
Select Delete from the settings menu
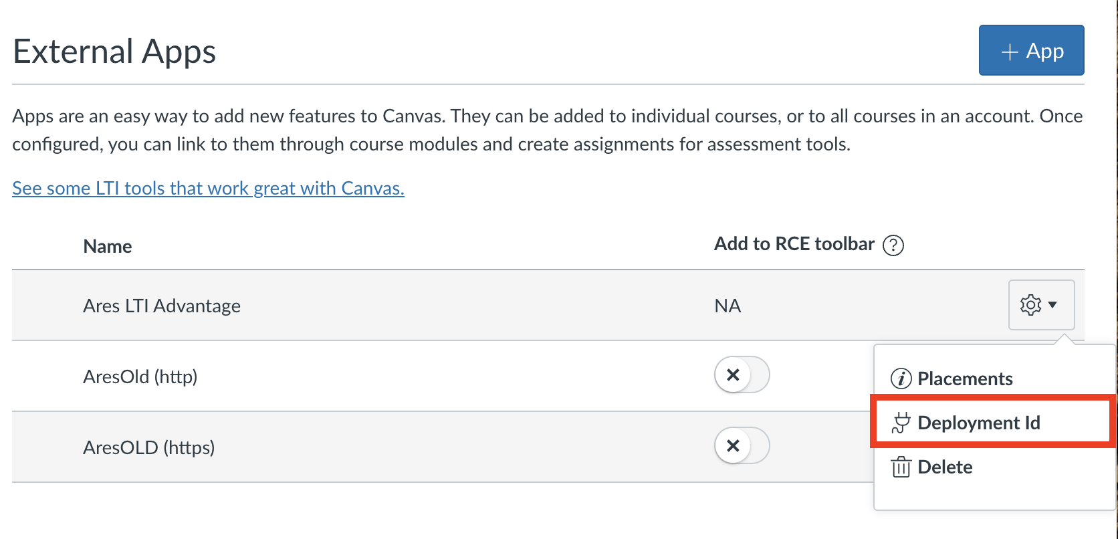(945, 467)
